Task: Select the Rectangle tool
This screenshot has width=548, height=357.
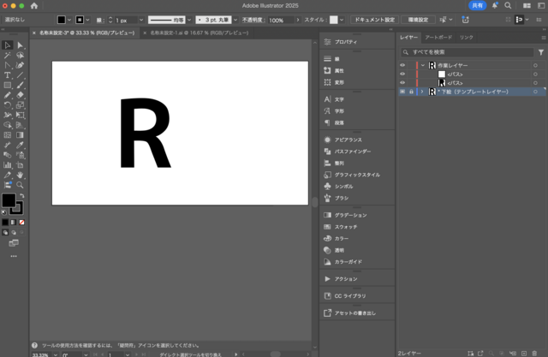Action: click(x=8, y=86)
